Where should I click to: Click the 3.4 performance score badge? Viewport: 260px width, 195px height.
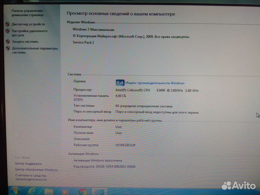pyautogui.click(x=120, y=83)
